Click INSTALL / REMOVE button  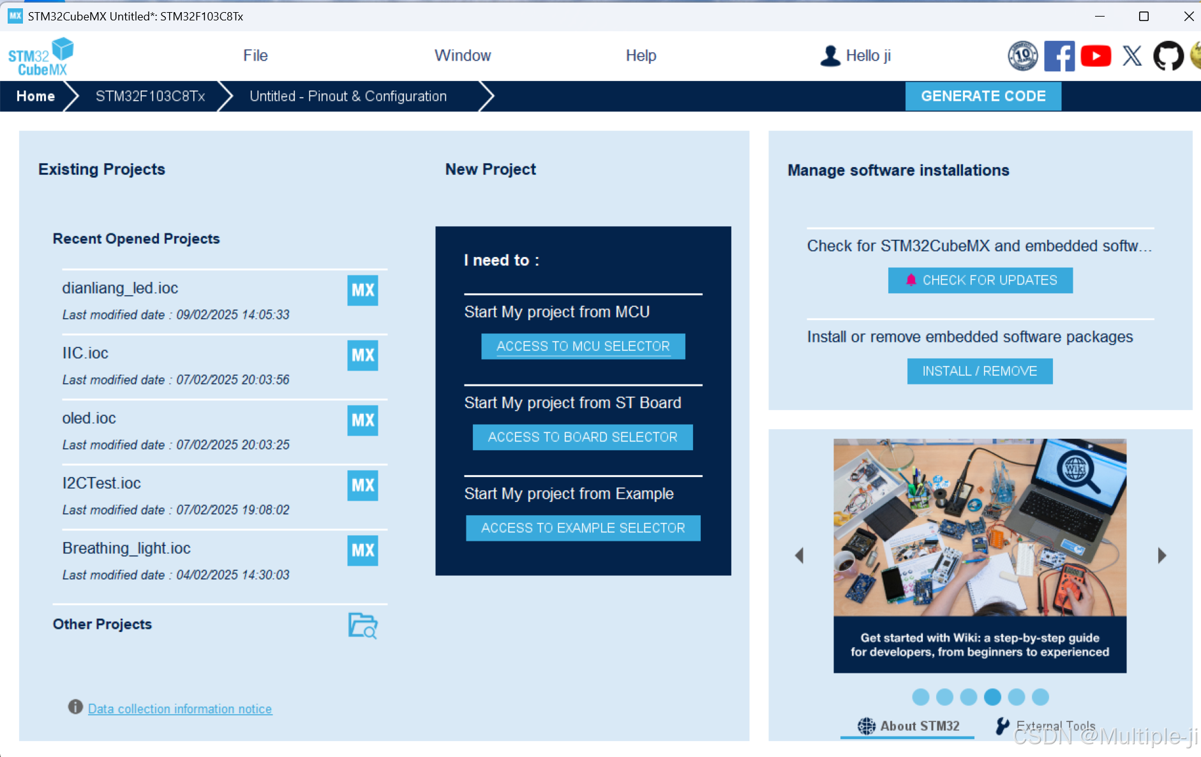[980, 371]
